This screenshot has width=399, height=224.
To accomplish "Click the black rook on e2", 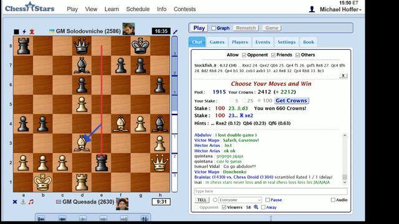I will tap(101, 162).
